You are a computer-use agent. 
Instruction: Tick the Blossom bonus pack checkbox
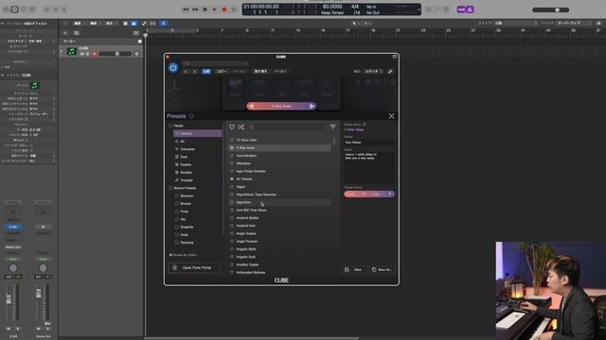click(x=177, y=195)
